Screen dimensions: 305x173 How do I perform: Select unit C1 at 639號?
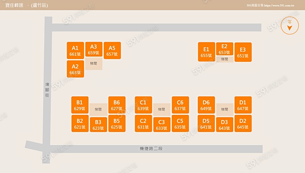click(143, 105)
